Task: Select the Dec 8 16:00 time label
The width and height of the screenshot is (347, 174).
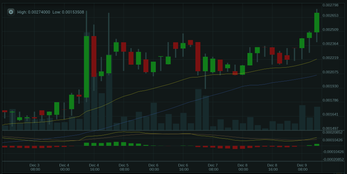Action: [x=272, y=167]
